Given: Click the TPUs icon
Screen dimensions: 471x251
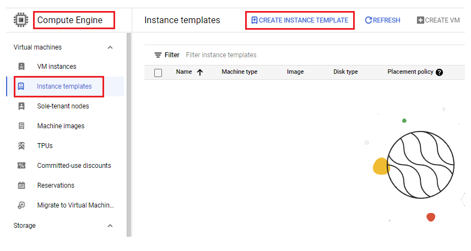Looking at the screenshot, I should [x=21, y=146].
